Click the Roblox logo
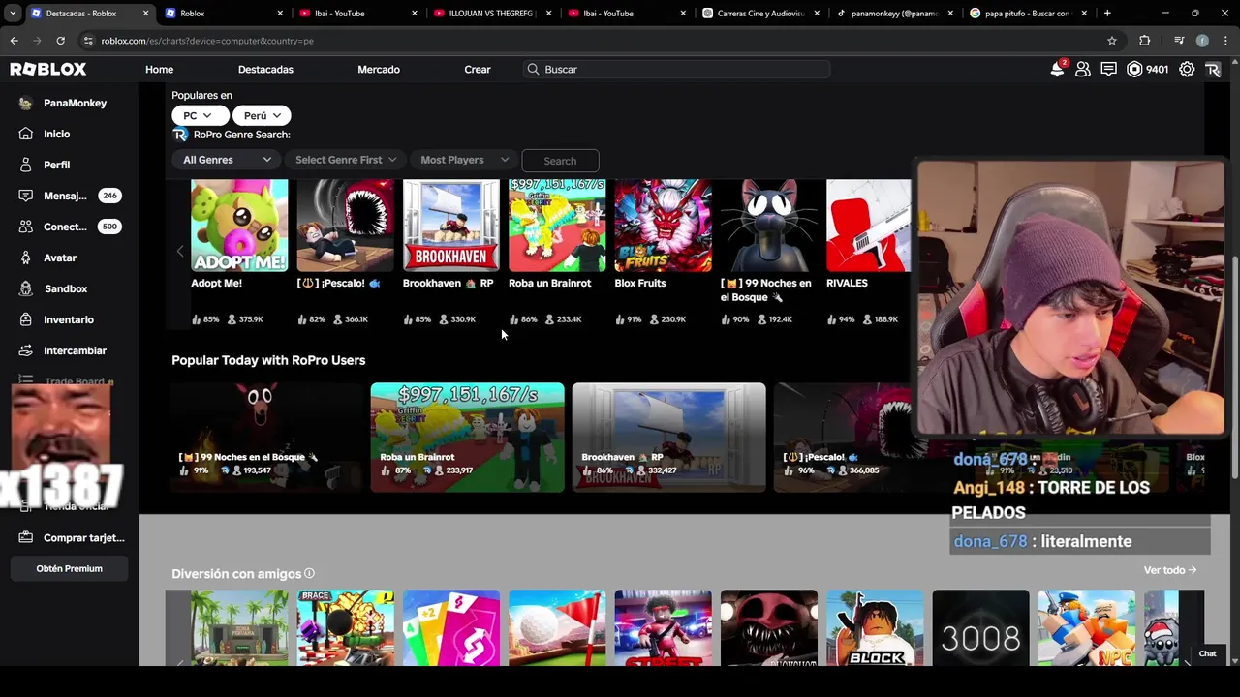The image size is (1240, 697). 48,70
